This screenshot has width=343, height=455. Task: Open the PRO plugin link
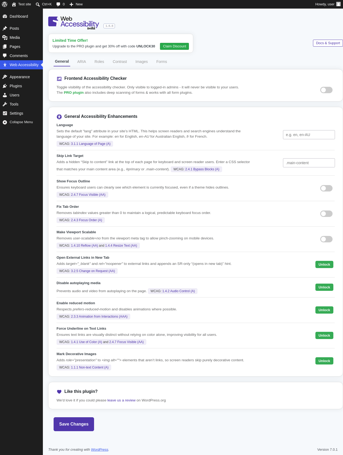(x=74, y=93)
